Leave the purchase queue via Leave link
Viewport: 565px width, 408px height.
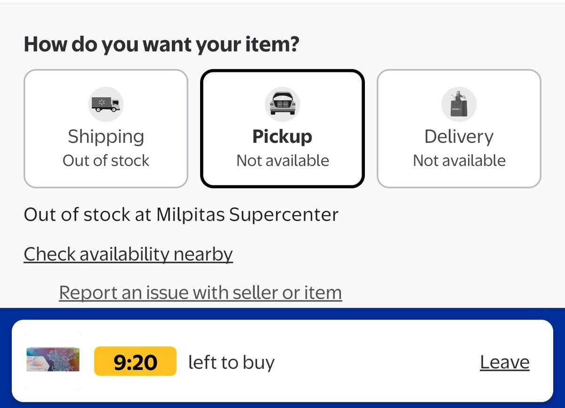click(505, 362)
